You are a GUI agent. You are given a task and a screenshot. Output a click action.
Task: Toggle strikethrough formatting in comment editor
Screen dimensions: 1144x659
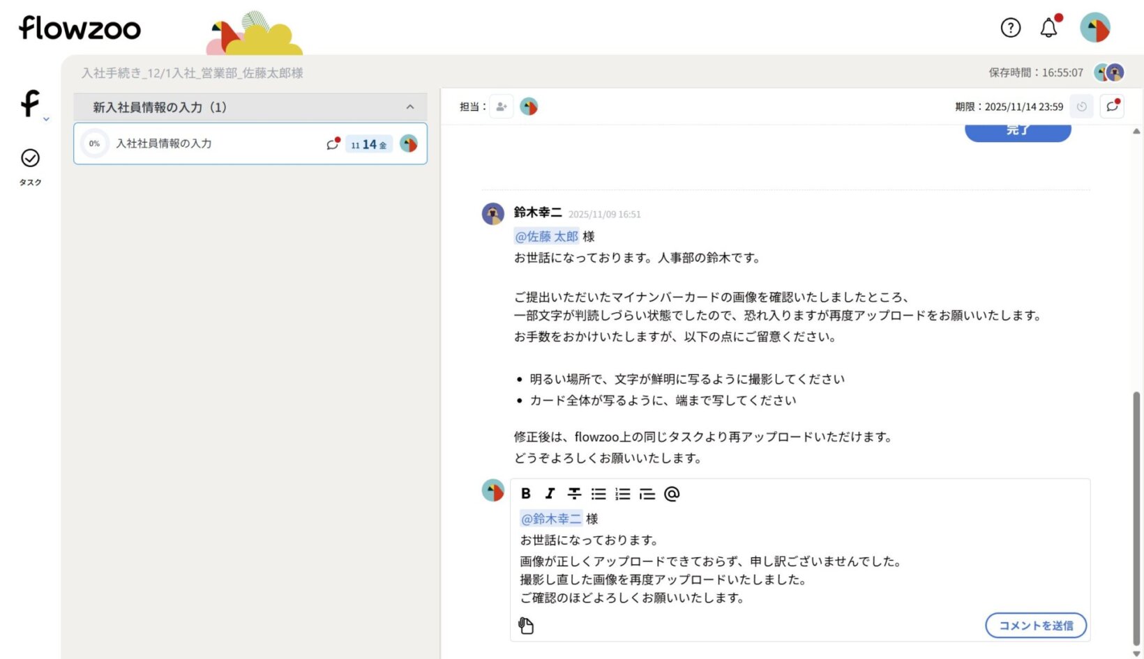click(x=574, y=494)
